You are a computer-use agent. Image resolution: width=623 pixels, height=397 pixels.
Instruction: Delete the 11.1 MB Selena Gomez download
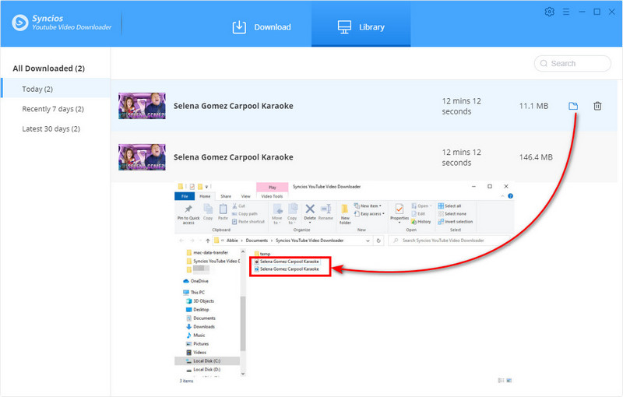597,106
